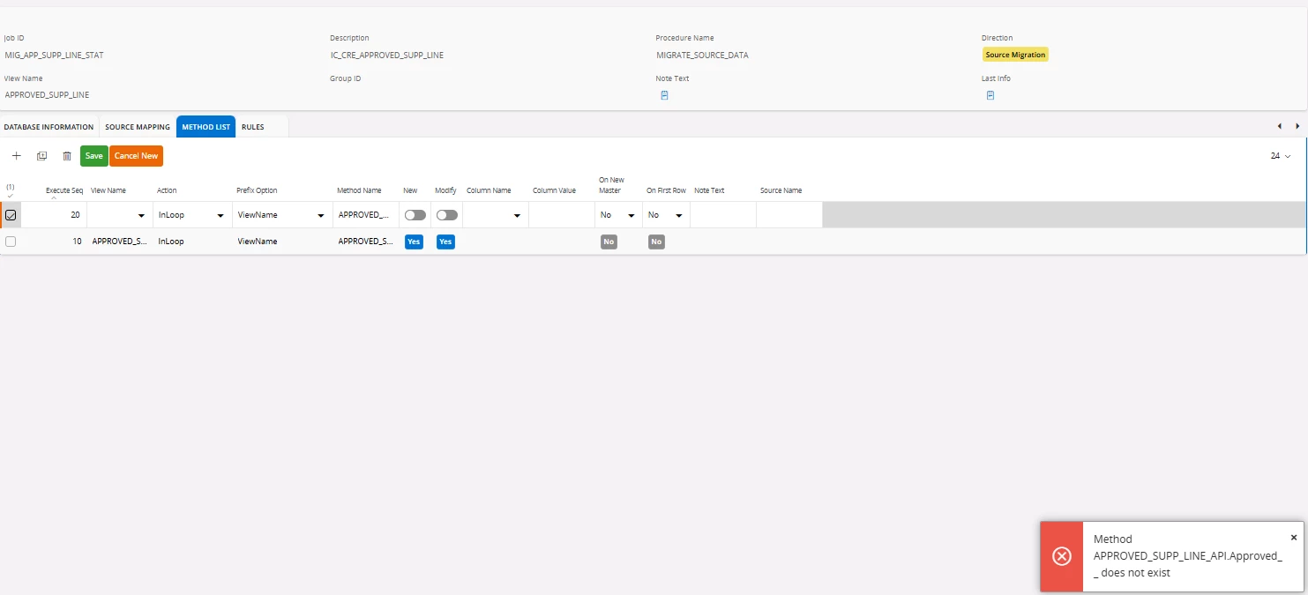Select the Method List tab
1308x595 pixels.
206,127
